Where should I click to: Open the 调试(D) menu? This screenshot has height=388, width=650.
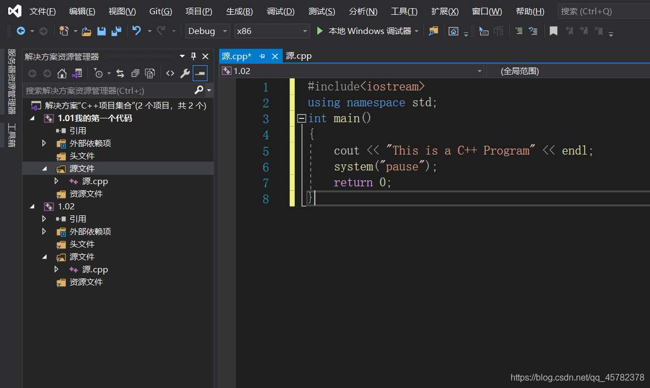281,12
